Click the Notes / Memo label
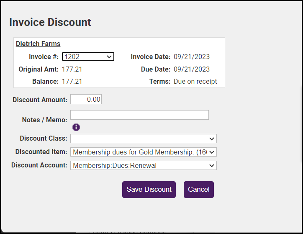Screen dimensions: 303x234 click(x=44, y=120)
